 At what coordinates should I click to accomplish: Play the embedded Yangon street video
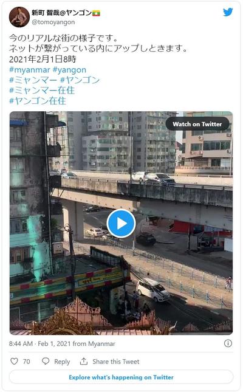122,223
